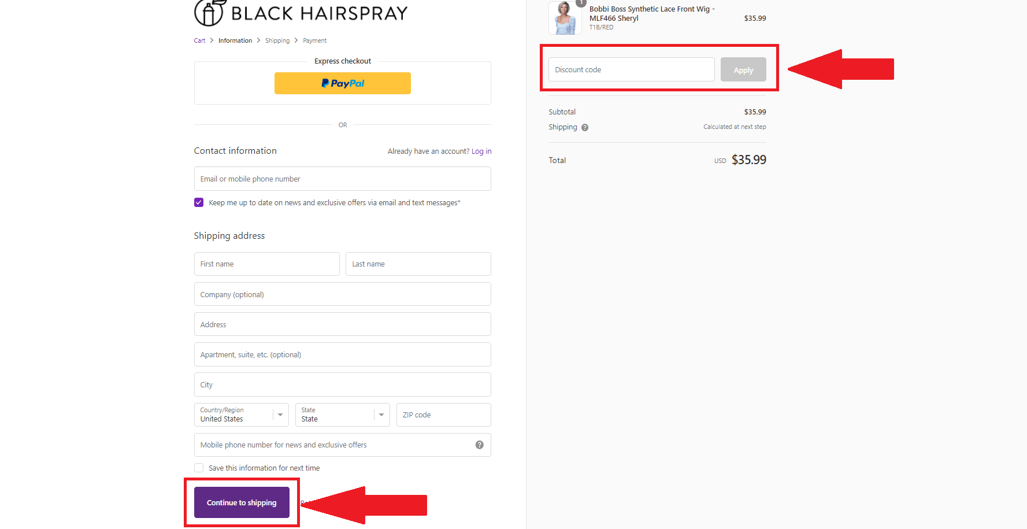The width and height of the screenshot is (1027, 529).
Task: Focus the Discount code field
Action: (631, 70)
